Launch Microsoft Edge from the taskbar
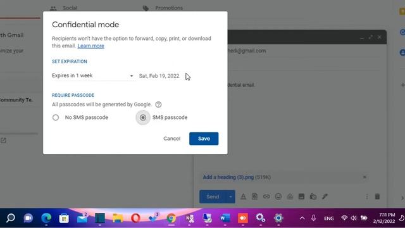 (x=46, y=218)
